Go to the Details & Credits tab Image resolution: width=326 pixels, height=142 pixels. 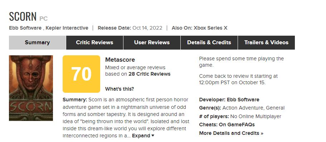tap(209, 42)
